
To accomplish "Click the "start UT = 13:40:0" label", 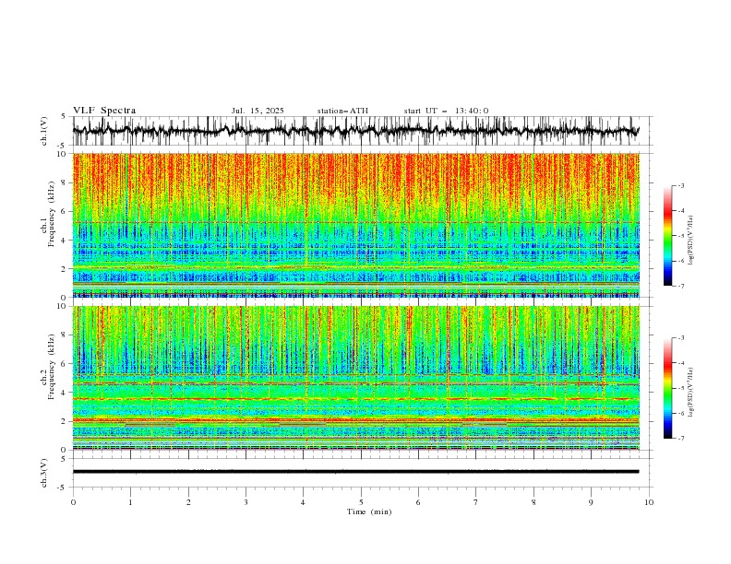I will pos(446,111).
